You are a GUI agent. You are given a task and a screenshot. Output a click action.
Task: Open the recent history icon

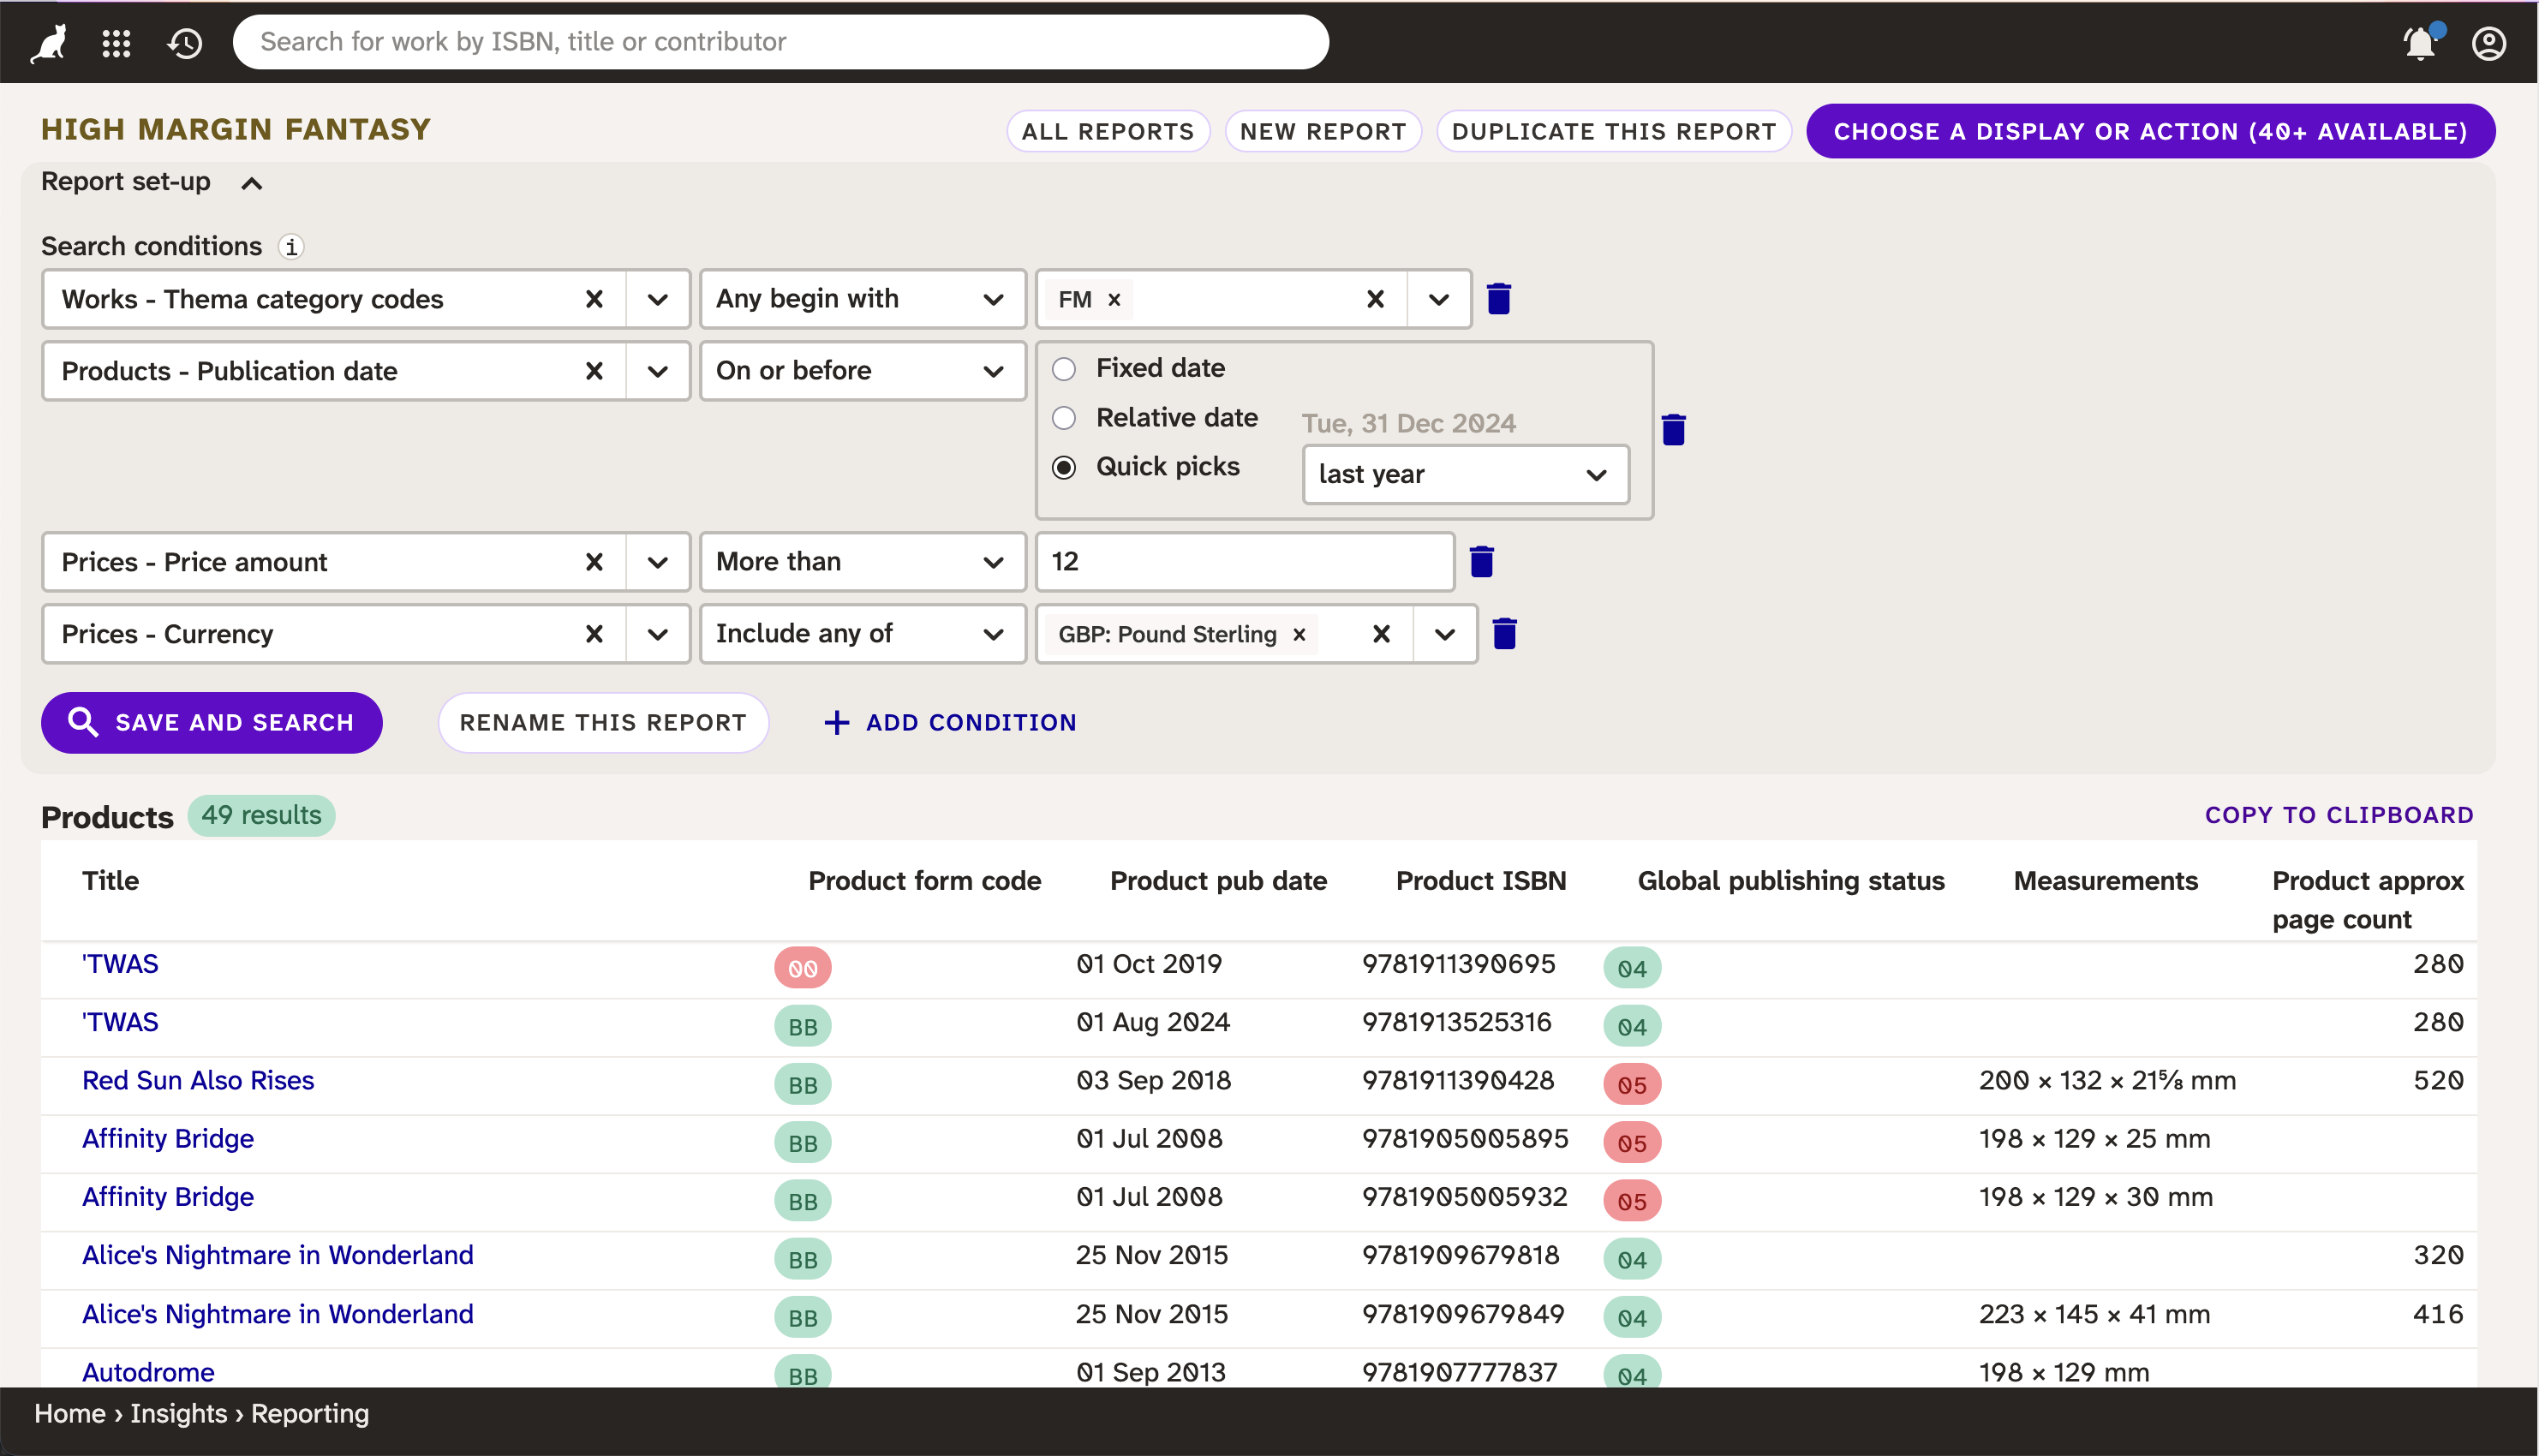pyautogui.click(x=185, y=43)
